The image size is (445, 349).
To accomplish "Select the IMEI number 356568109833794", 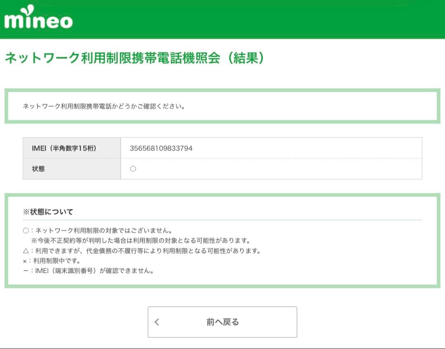I will point(161,148).
